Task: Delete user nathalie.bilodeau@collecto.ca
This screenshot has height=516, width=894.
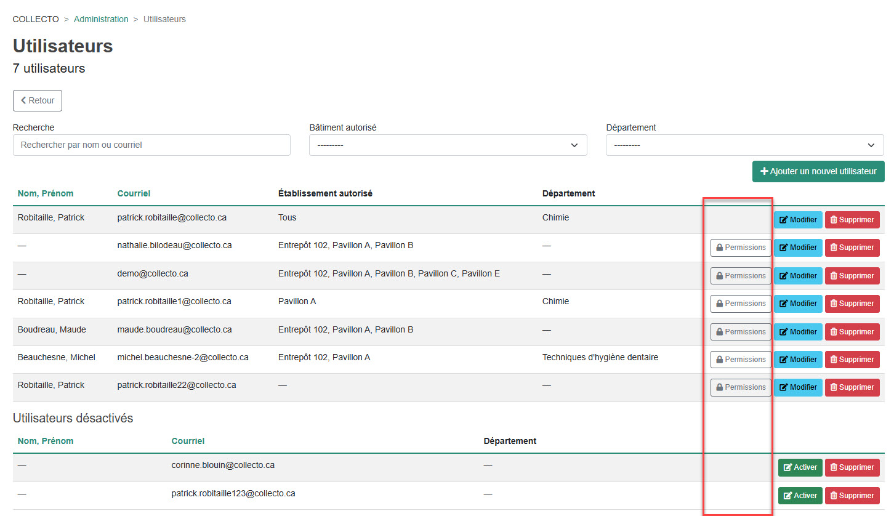Action: click(x=852, y=248)
